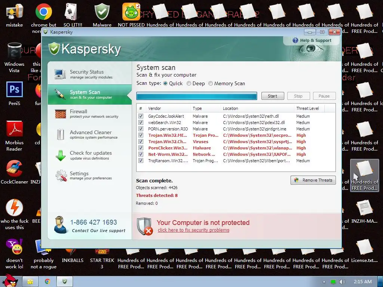Uncheck Net-Worm.Win32 threat checkbox
The width and height of the screenshot is (383, 287).
point(141,154)
